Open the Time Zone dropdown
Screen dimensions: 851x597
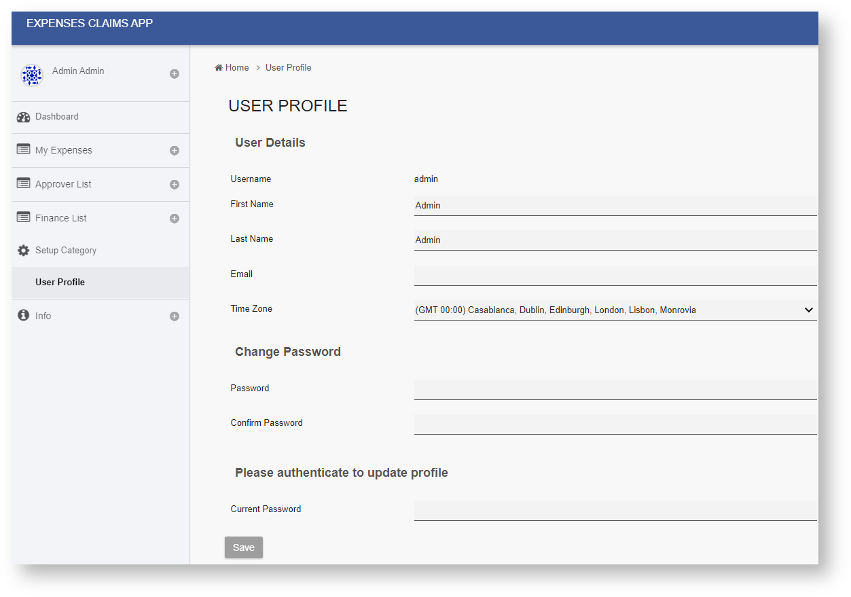tap(615, 310)
